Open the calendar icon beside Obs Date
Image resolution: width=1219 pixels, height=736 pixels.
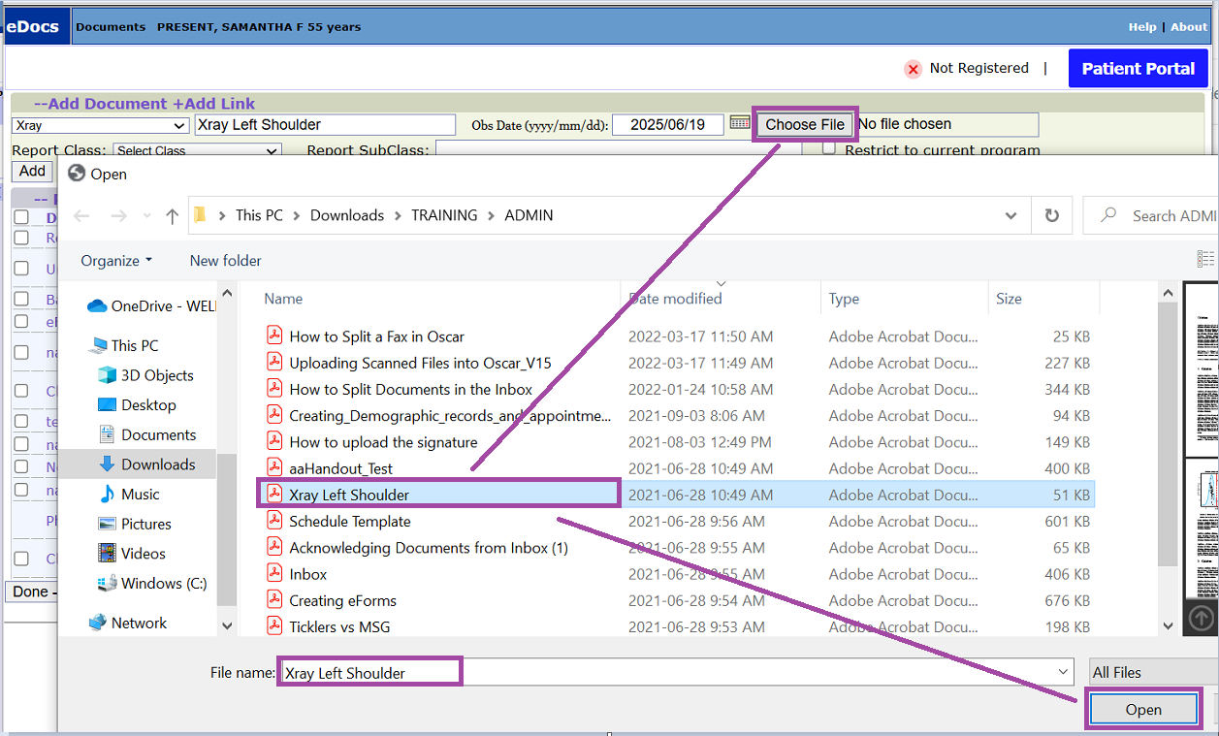click(738, 124)
